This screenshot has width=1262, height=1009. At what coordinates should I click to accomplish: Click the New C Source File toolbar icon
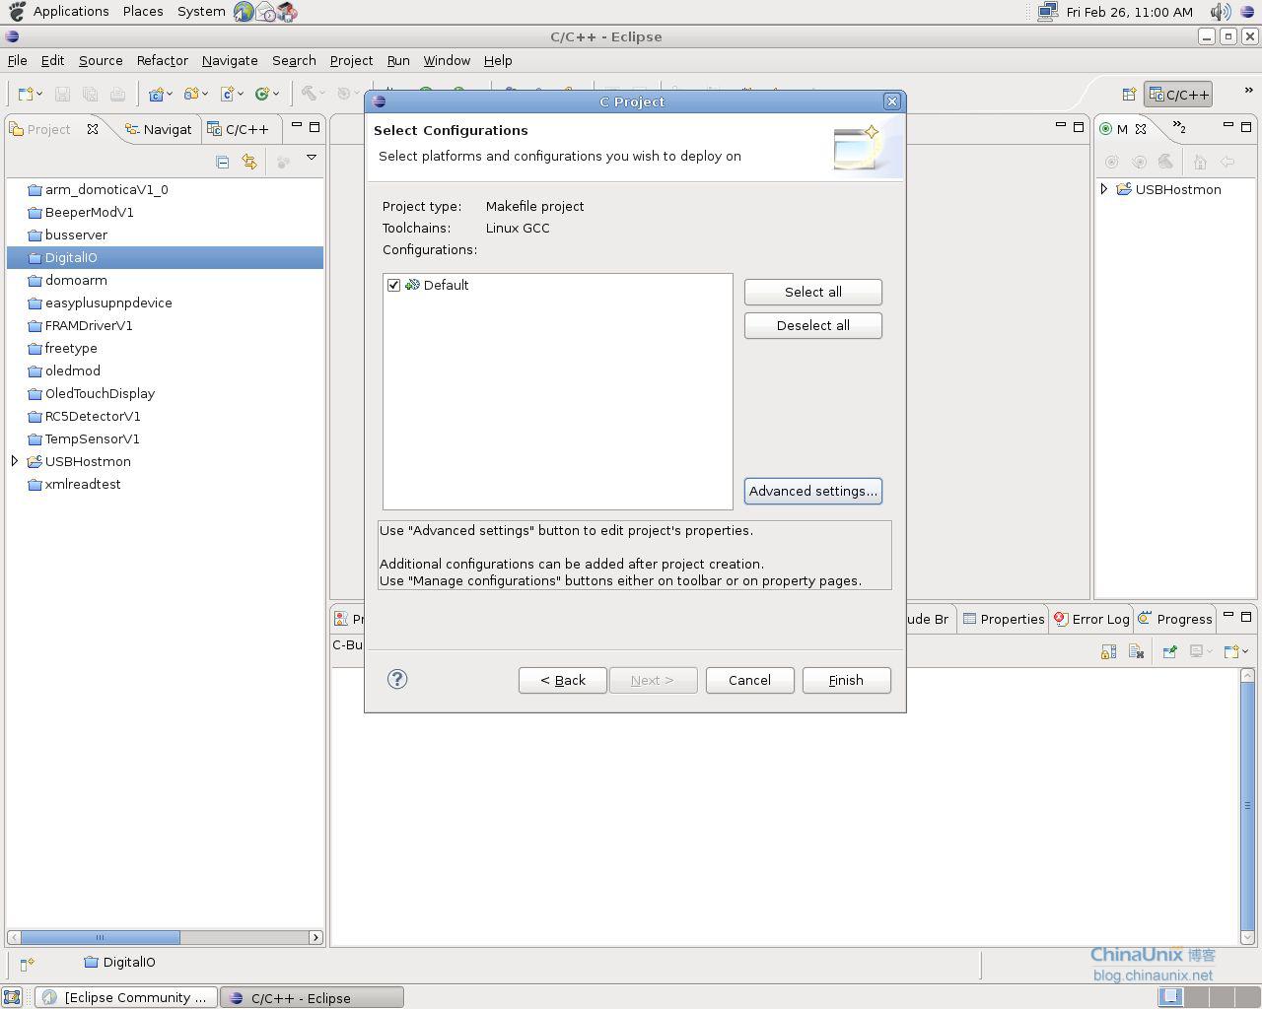(227, 94)
